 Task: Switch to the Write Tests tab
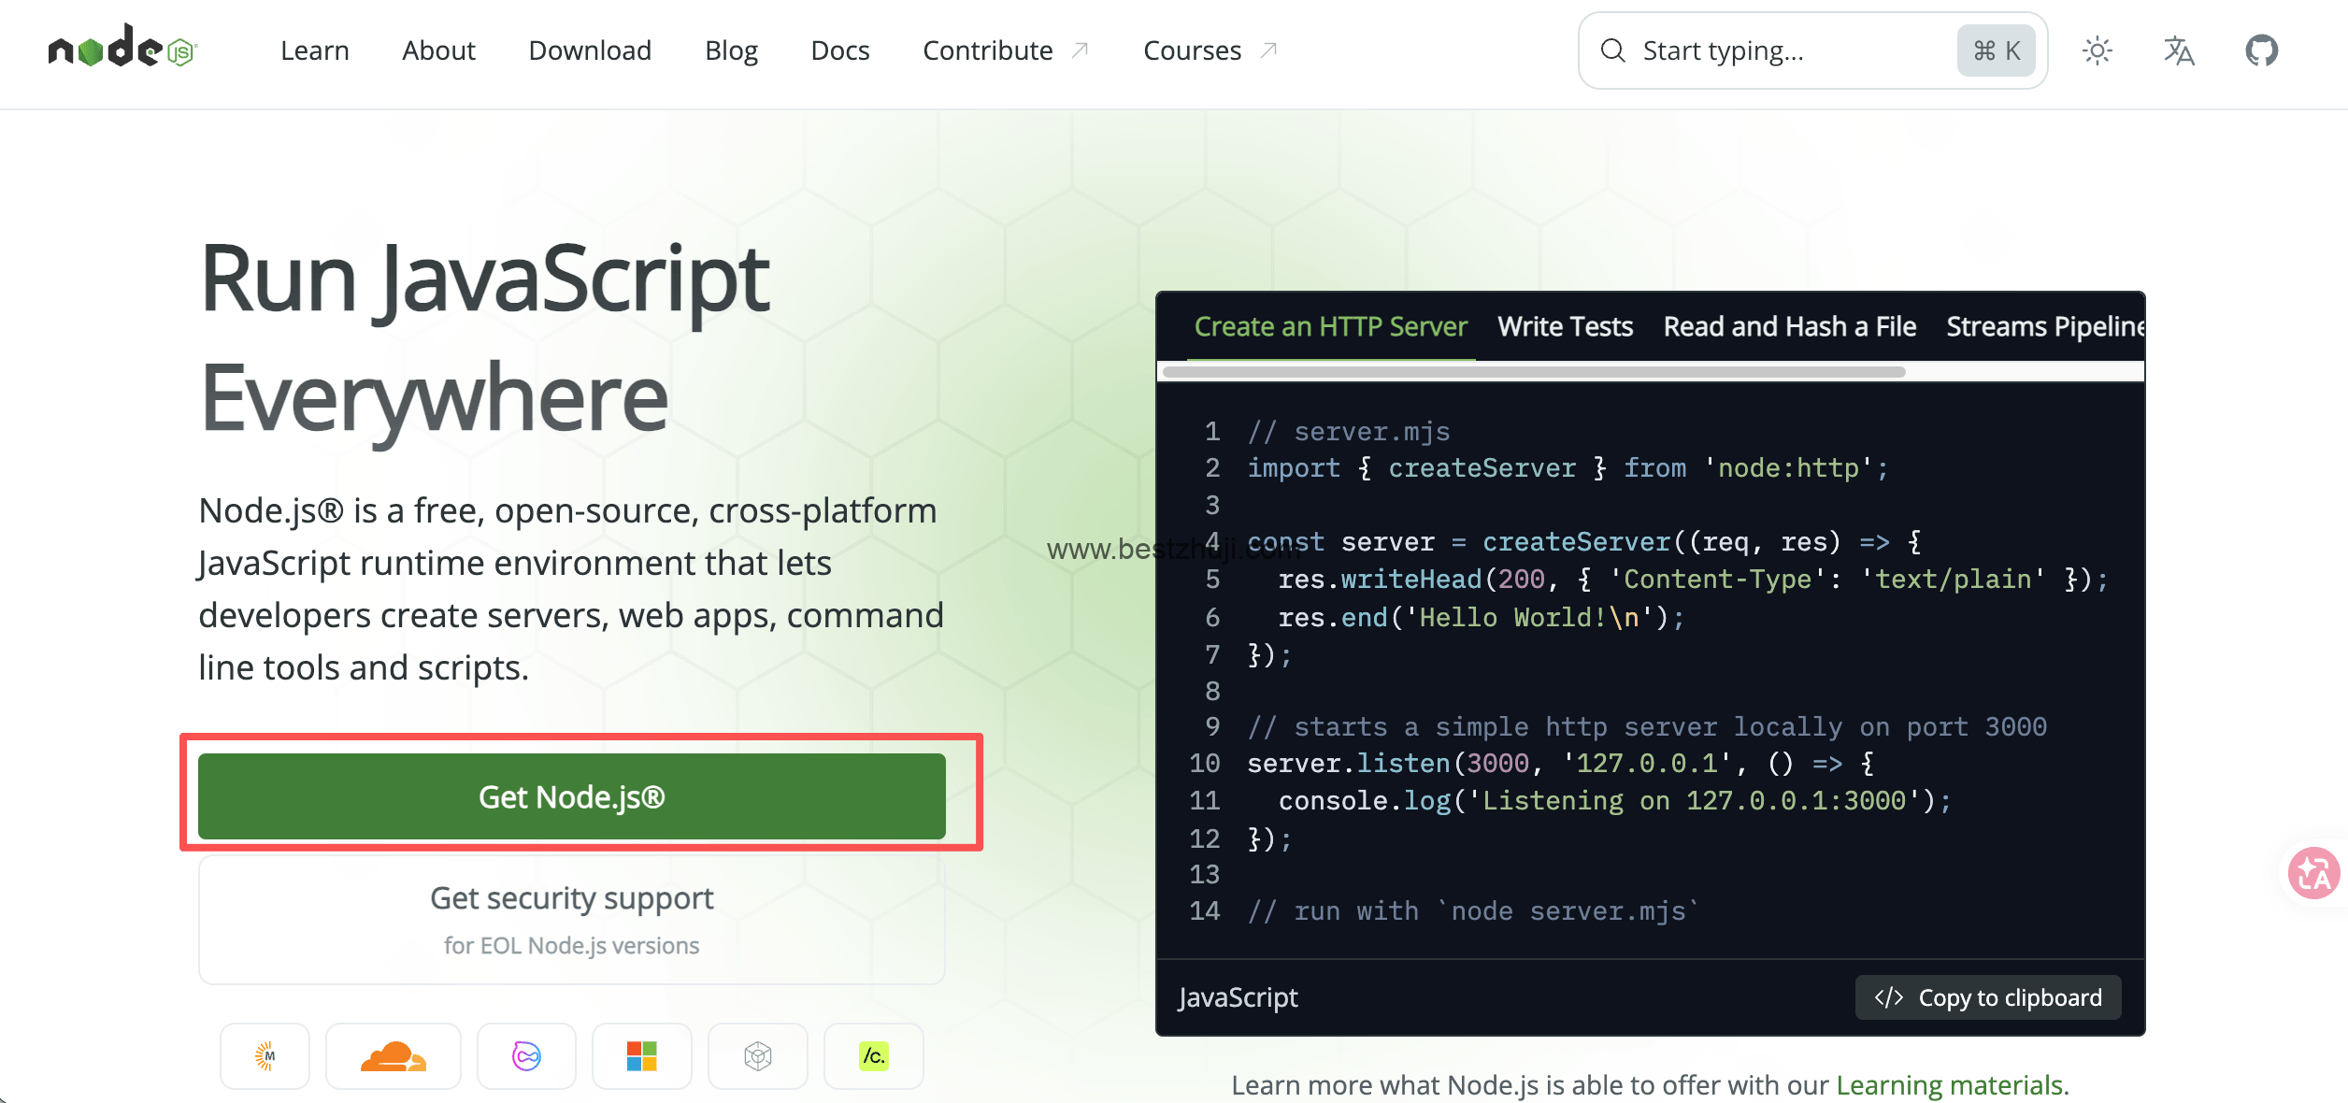pyautogui.click(x=1566, y=326)
